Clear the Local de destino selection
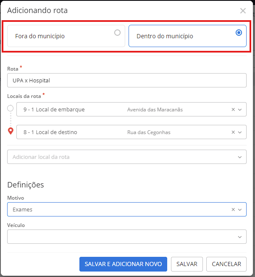This screenshot has height=277, width=255. pyautogui.click(x=233, y=132)
